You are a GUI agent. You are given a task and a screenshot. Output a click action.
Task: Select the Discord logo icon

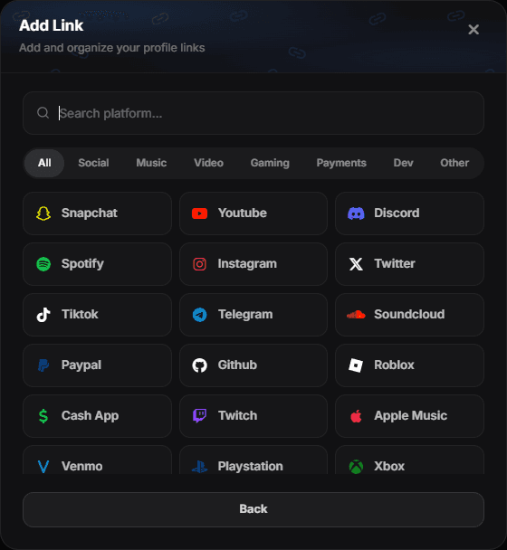[356, 213]
